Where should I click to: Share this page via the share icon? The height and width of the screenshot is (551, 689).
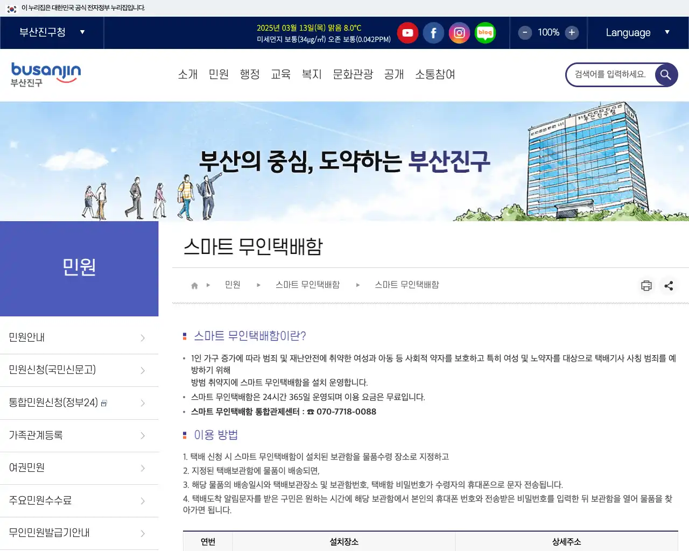point(669,286)
